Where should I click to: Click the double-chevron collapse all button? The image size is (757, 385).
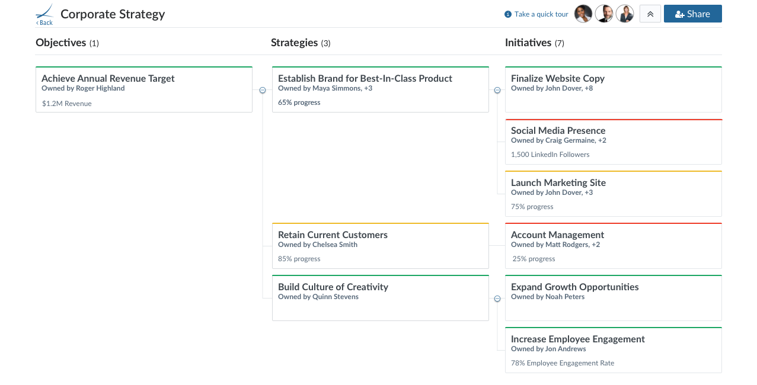650,14
